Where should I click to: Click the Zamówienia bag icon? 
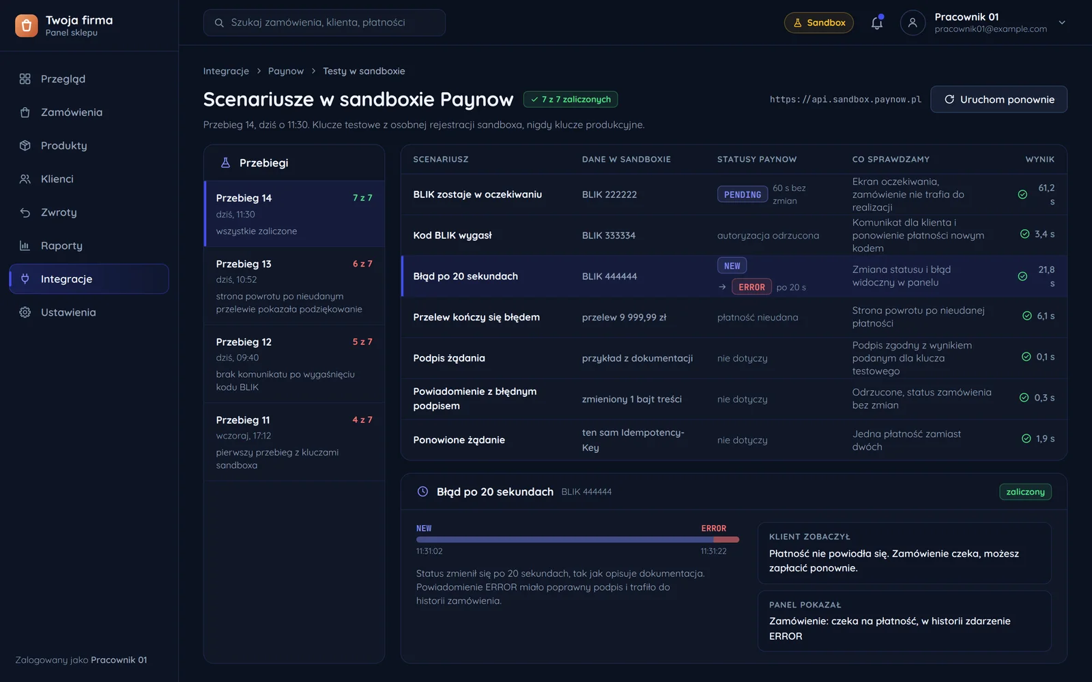(x=25, y=113)
